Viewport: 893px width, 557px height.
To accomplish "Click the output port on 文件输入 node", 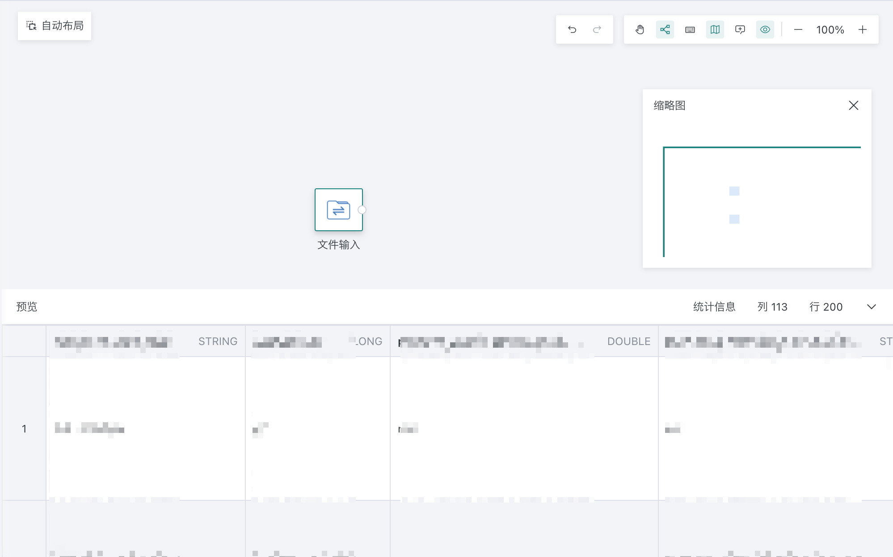I will point(362,210).
